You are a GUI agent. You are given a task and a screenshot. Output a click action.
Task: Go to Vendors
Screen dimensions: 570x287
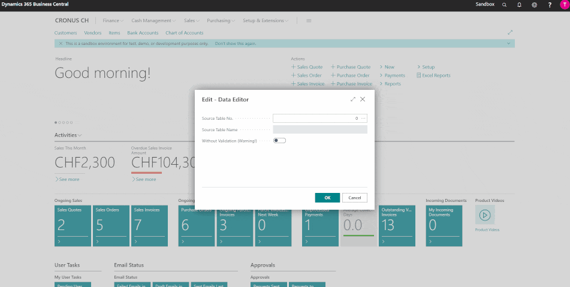click(x=93, y=33)
